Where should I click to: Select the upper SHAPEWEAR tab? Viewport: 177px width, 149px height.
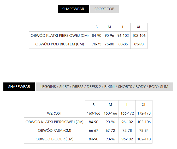pos(73,9)
